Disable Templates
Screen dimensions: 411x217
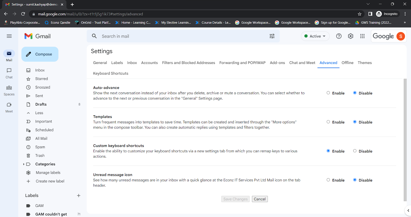click(x=355, y=122)
